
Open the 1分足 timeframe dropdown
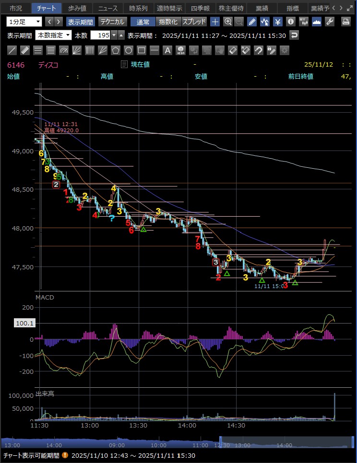(x=24, y=22)
